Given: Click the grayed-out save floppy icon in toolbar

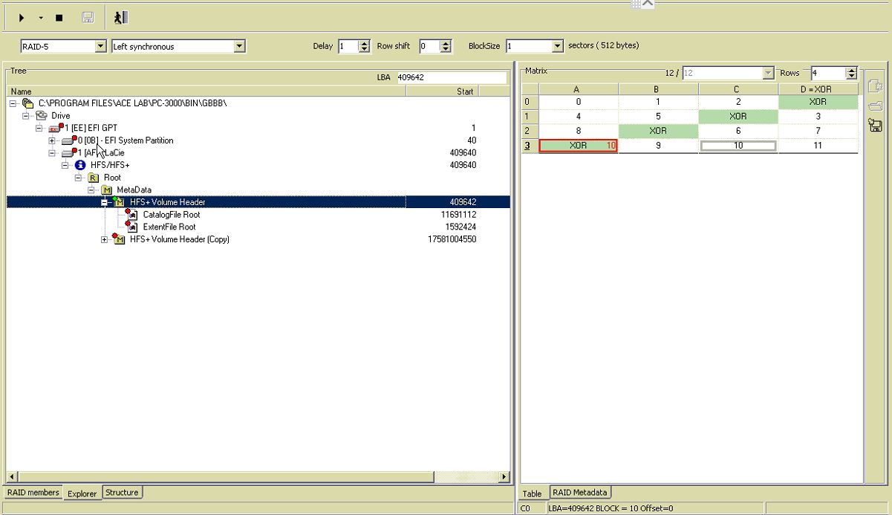Looking at the screenshot, I should click(88, 18).
